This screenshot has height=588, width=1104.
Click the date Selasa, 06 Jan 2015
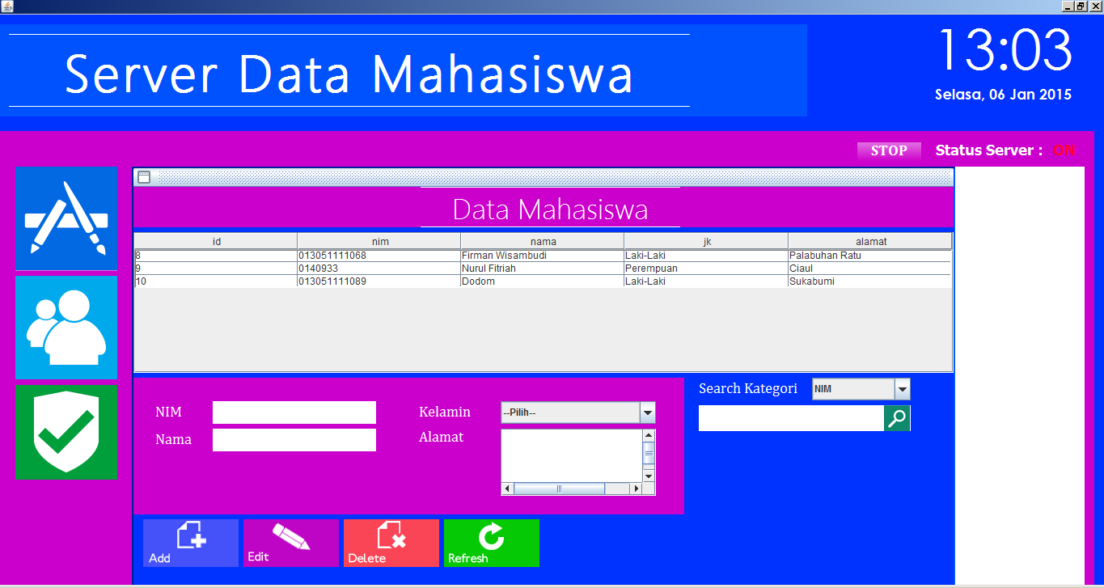(1003, 95)
